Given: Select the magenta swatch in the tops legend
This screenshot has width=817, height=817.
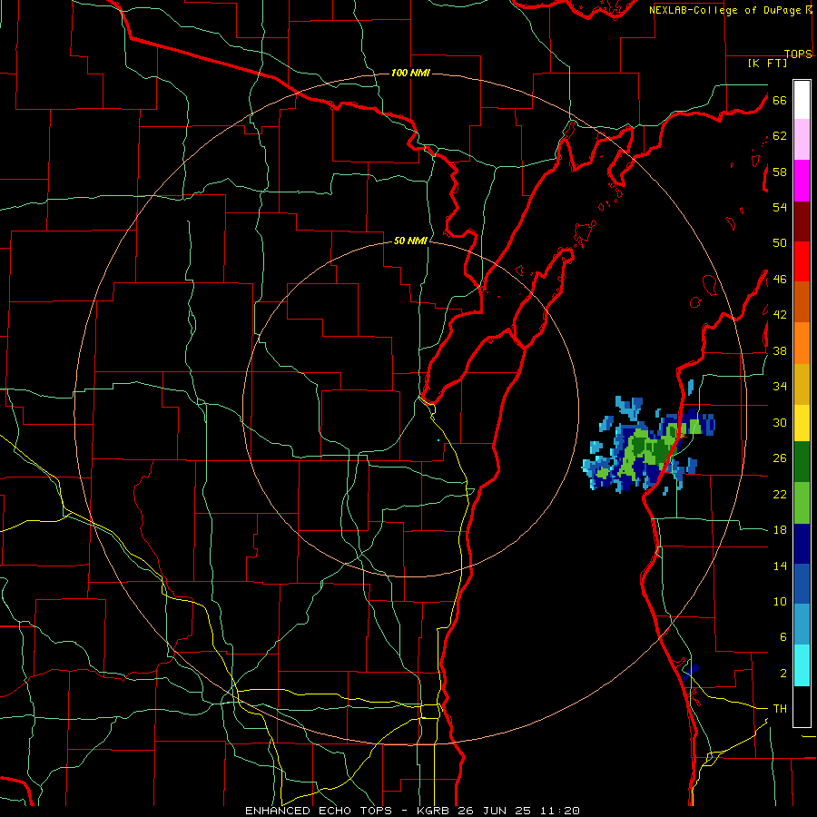Looking at the screenshot, I should 802,181.
